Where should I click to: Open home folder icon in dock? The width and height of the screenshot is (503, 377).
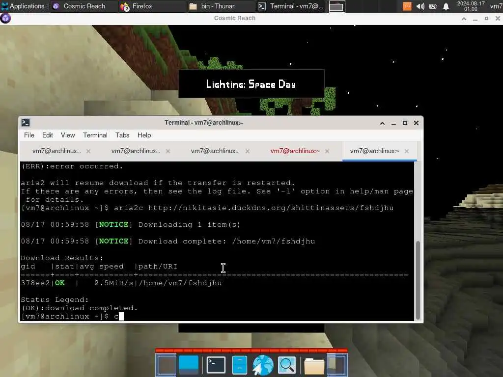314,365
